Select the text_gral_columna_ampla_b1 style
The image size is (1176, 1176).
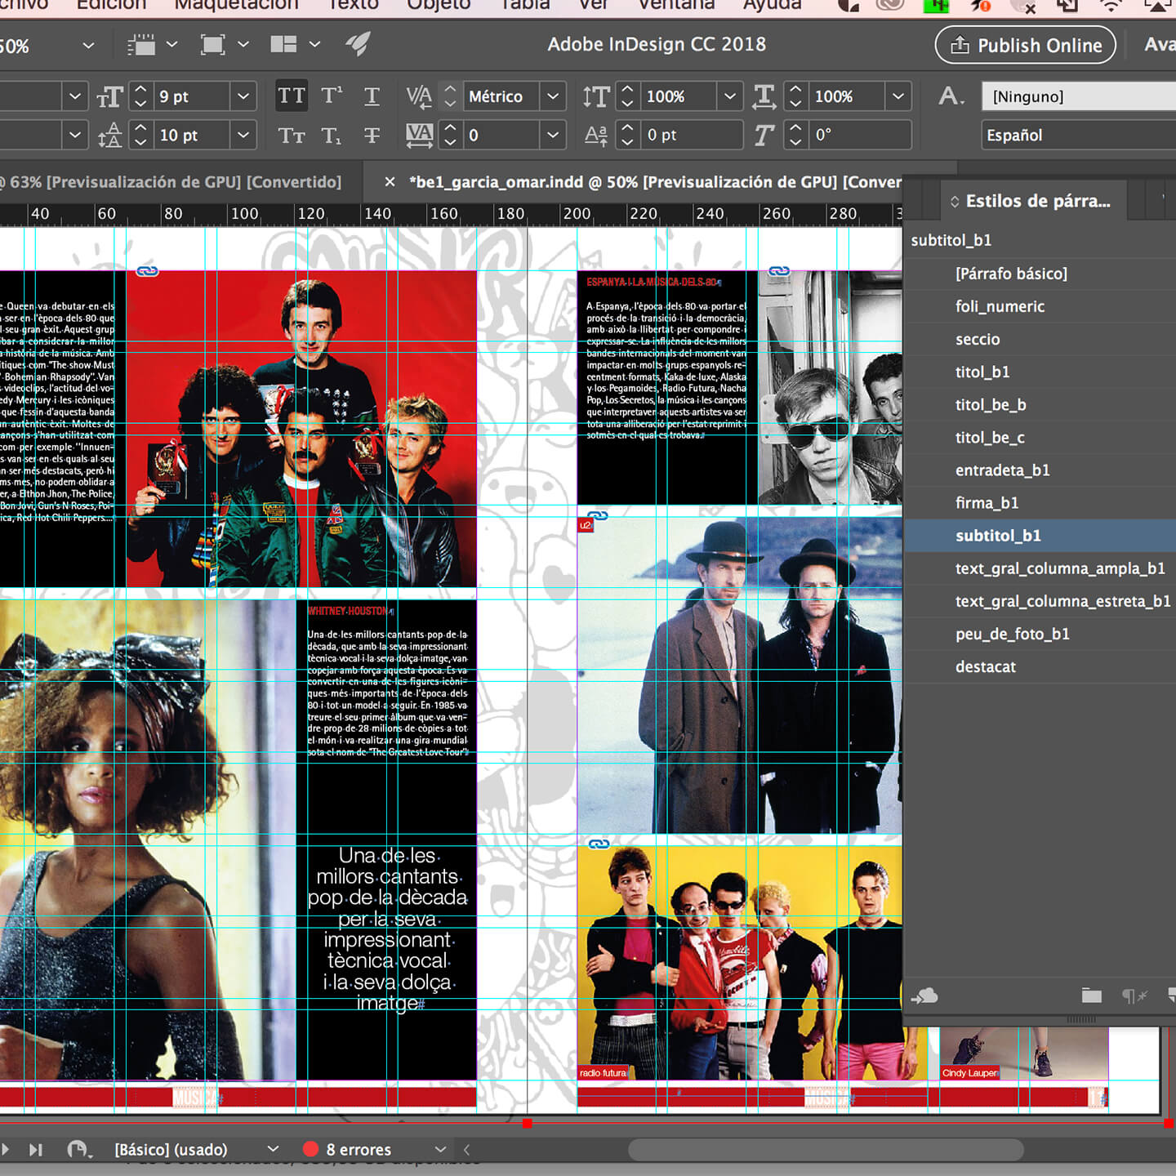tap(1060, 568)
